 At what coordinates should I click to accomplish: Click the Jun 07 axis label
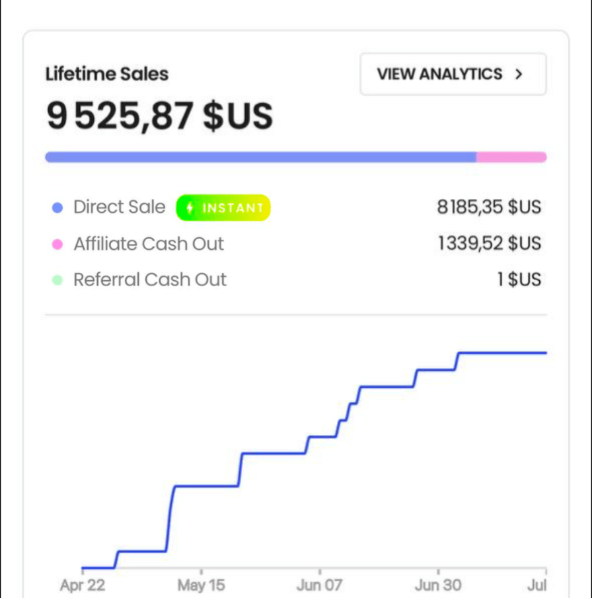320,585
